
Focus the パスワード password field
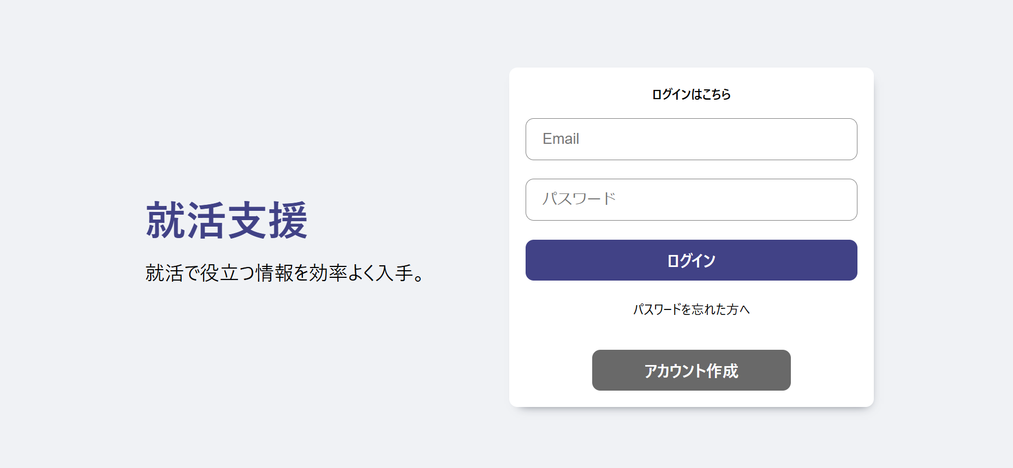691,199
